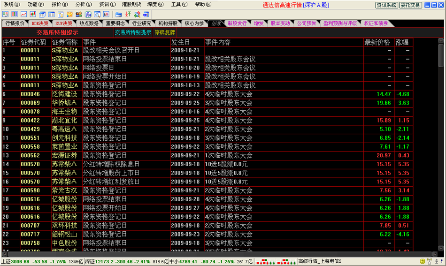446x266 pixels.
Task: Open the 帮助(H) menu
Action: (x=203, y=5)
